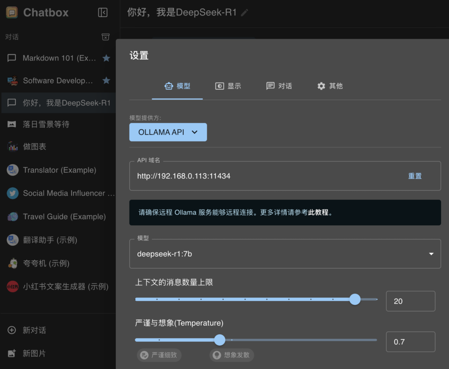Open the 你好，我是DeepSeek-R1 conversation

coord(59,103)
